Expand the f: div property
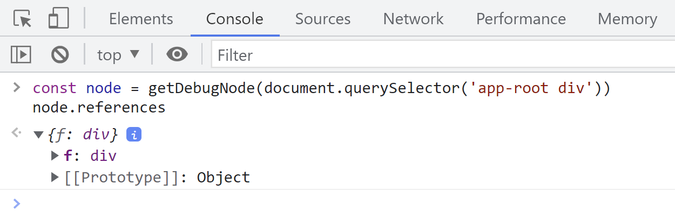Image resolution: width=675 pixels, height=219 pixels. [x=55, y=156]
